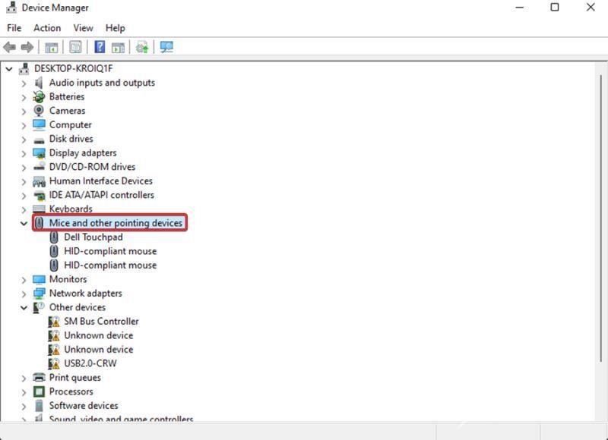Expand the Display adapters category

click(x=24, y=152)
